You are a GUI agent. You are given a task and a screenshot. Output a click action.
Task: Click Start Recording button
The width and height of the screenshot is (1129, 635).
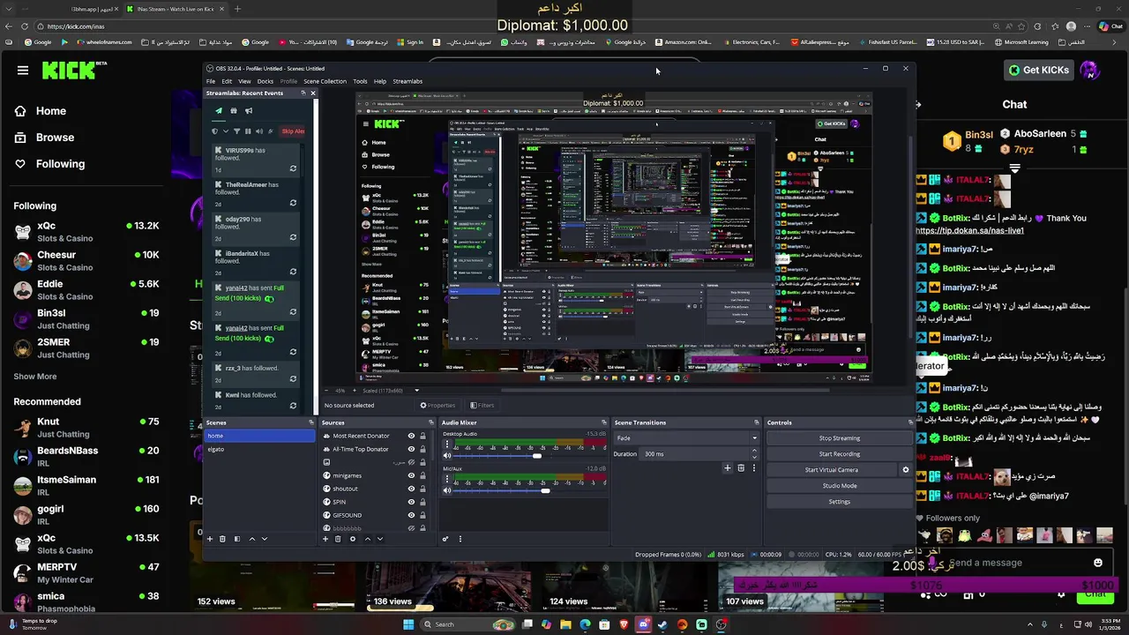[x=840, y=454]
